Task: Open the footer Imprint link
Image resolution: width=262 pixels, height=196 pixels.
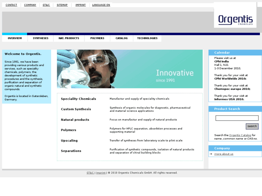Action: pyautogui.click(x=101, y=173)
